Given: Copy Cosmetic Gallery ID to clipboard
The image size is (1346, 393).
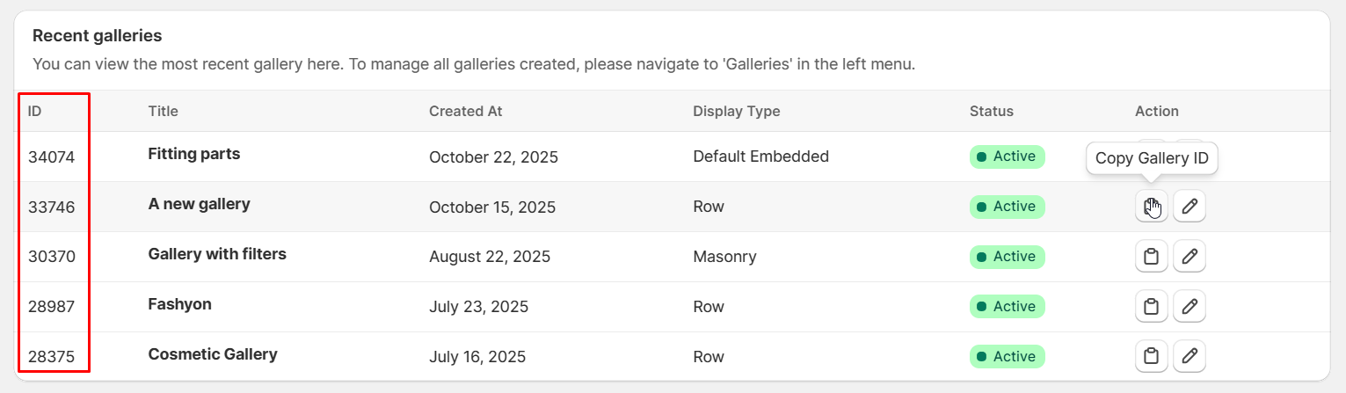Looking at the screenshot, I should point(1151,357).
